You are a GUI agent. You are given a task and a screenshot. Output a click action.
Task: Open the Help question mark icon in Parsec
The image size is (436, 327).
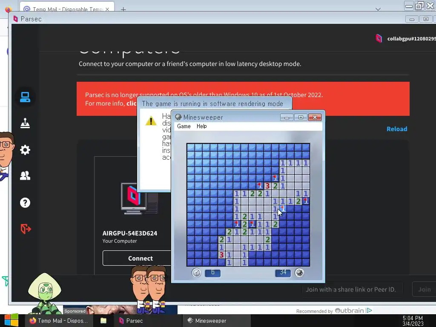[25, 203]
